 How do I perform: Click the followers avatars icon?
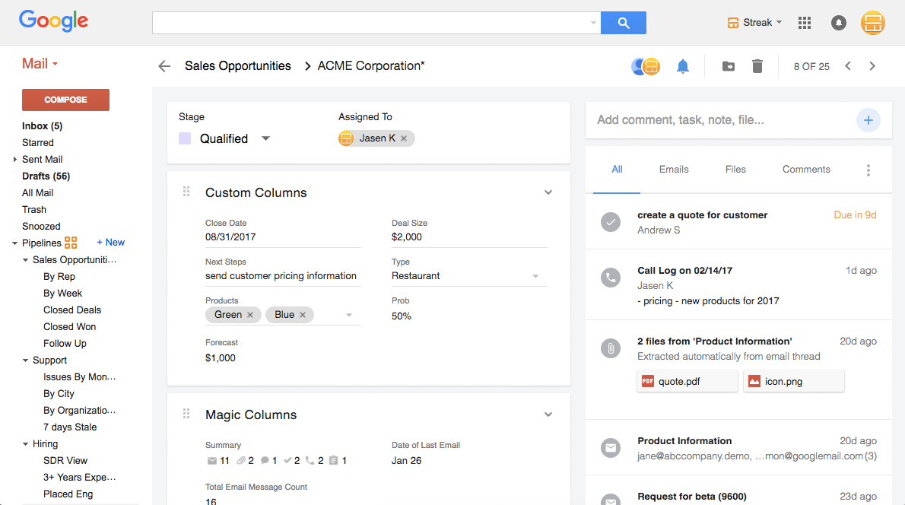[x=645, y=66]
